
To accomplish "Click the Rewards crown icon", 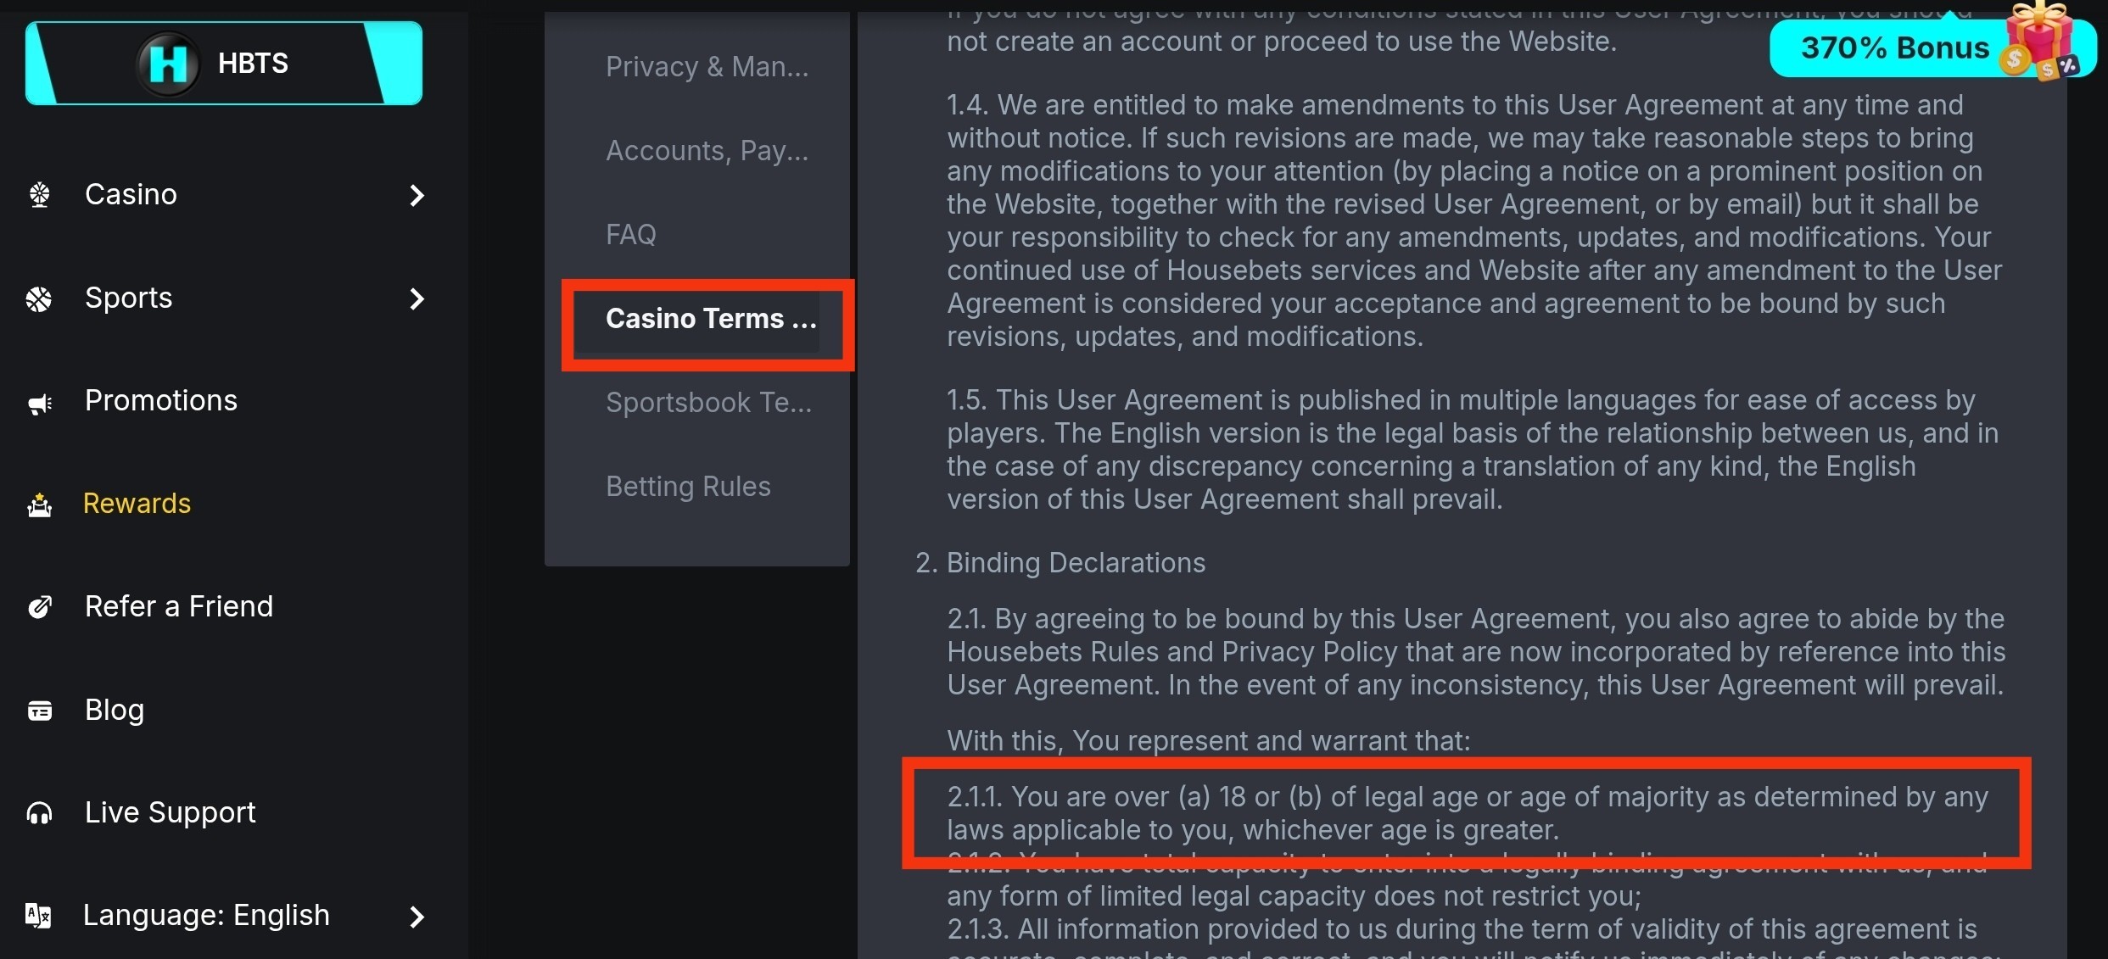I will [x=39, y=505].
